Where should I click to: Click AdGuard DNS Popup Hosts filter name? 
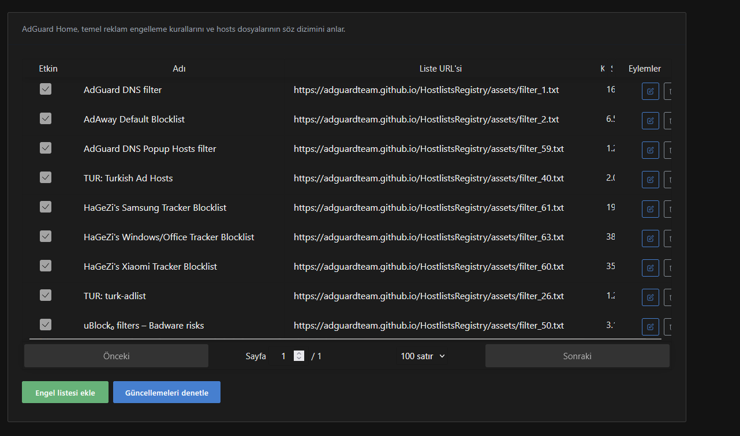(x=150, y=149)
